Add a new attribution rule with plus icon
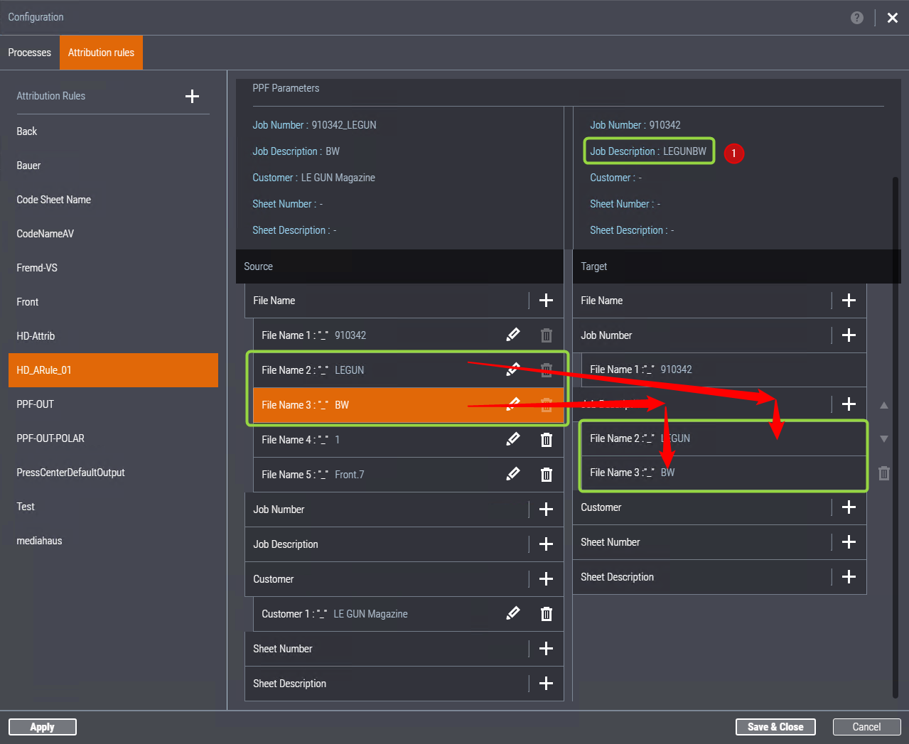The width and height of the screenshot is (909, 744). pos(192,97)
